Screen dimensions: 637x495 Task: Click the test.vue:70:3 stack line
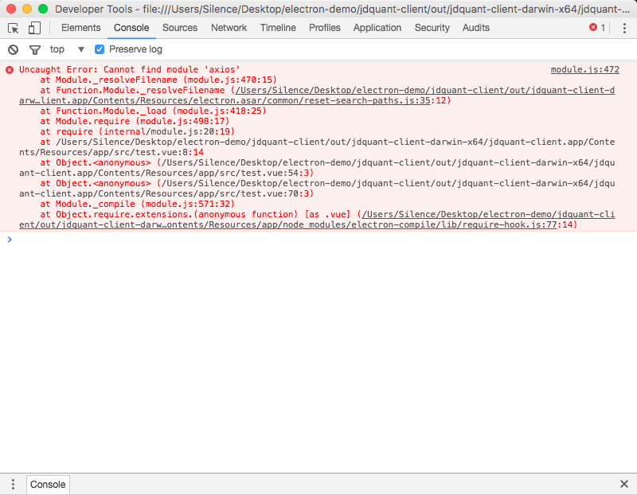[x=317, y=189]
